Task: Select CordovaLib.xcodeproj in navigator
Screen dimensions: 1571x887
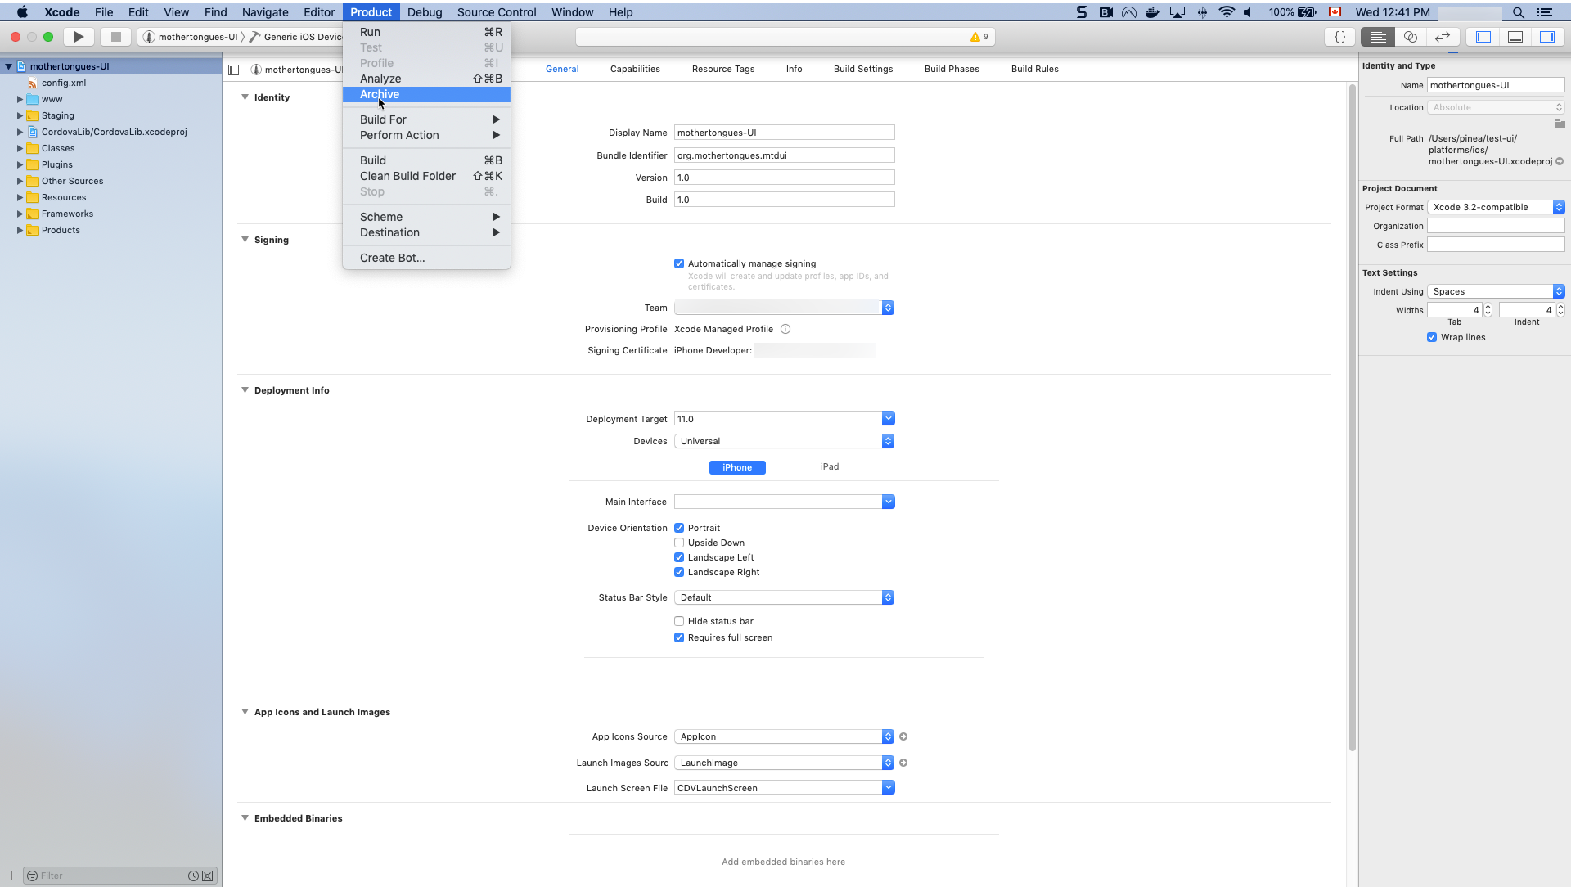Action: tap(115, 132)
